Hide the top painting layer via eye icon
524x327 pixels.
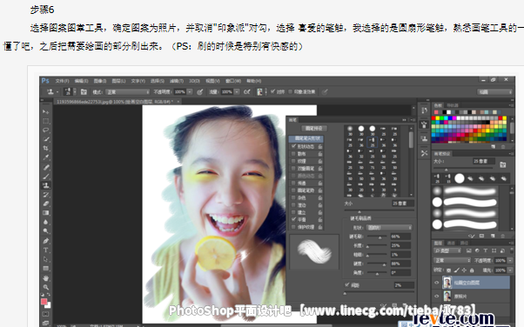[x=436, y=283]
